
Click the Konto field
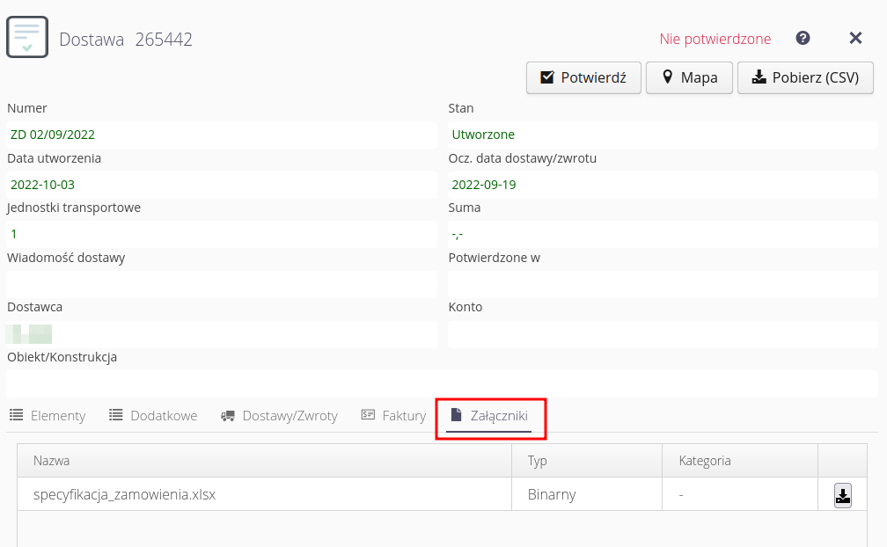[x=663, y=334]
